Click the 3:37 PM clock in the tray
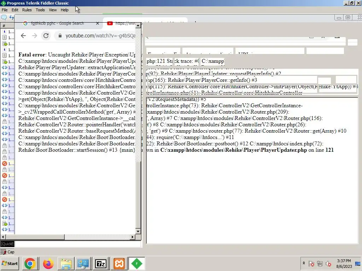362x271 pixels. (x=344, y=263)
